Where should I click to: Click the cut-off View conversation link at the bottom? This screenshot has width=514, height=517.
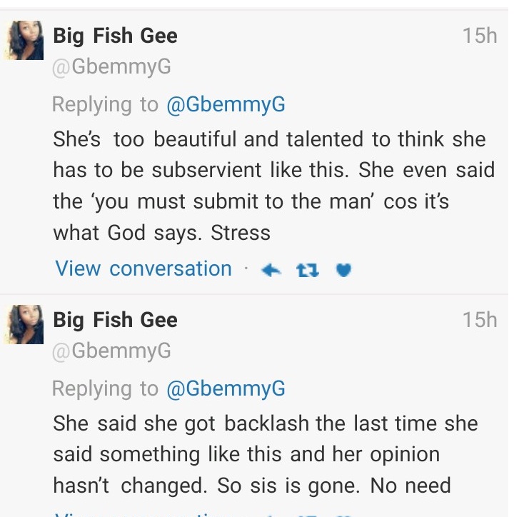point(143,514)
